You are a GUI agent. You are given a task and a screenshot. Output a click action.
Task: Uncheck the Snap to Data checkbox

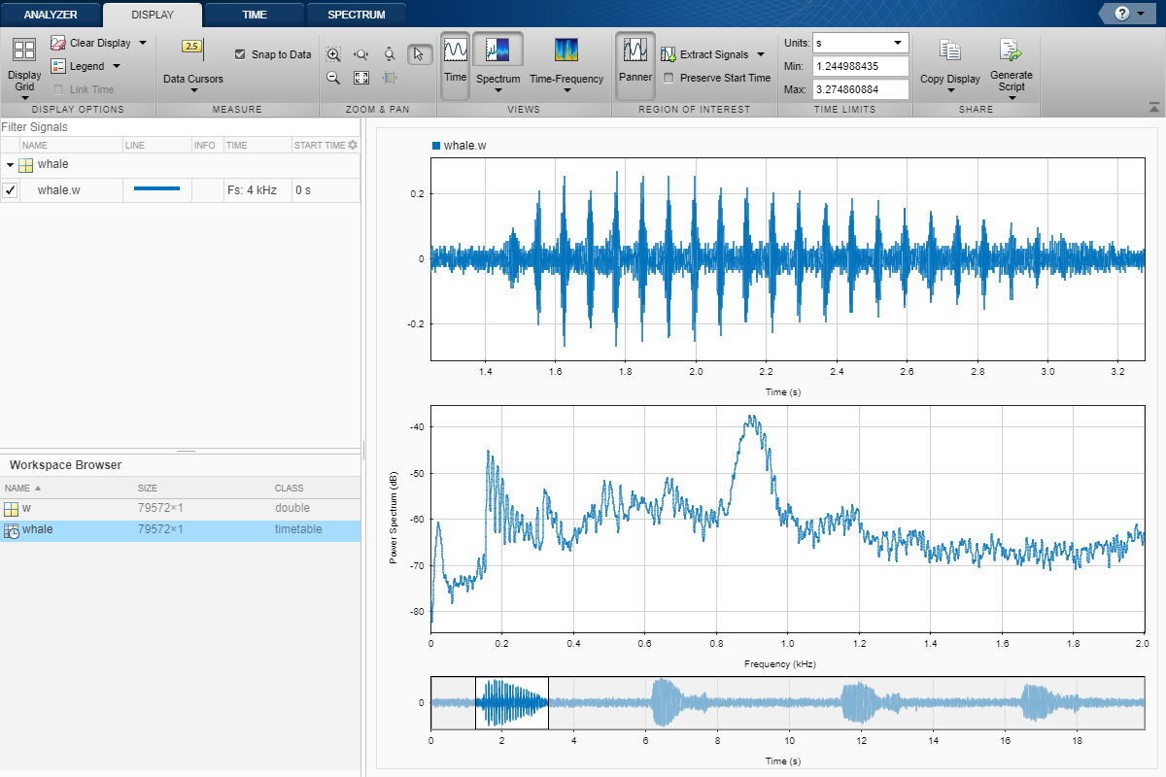pos(241,54)
